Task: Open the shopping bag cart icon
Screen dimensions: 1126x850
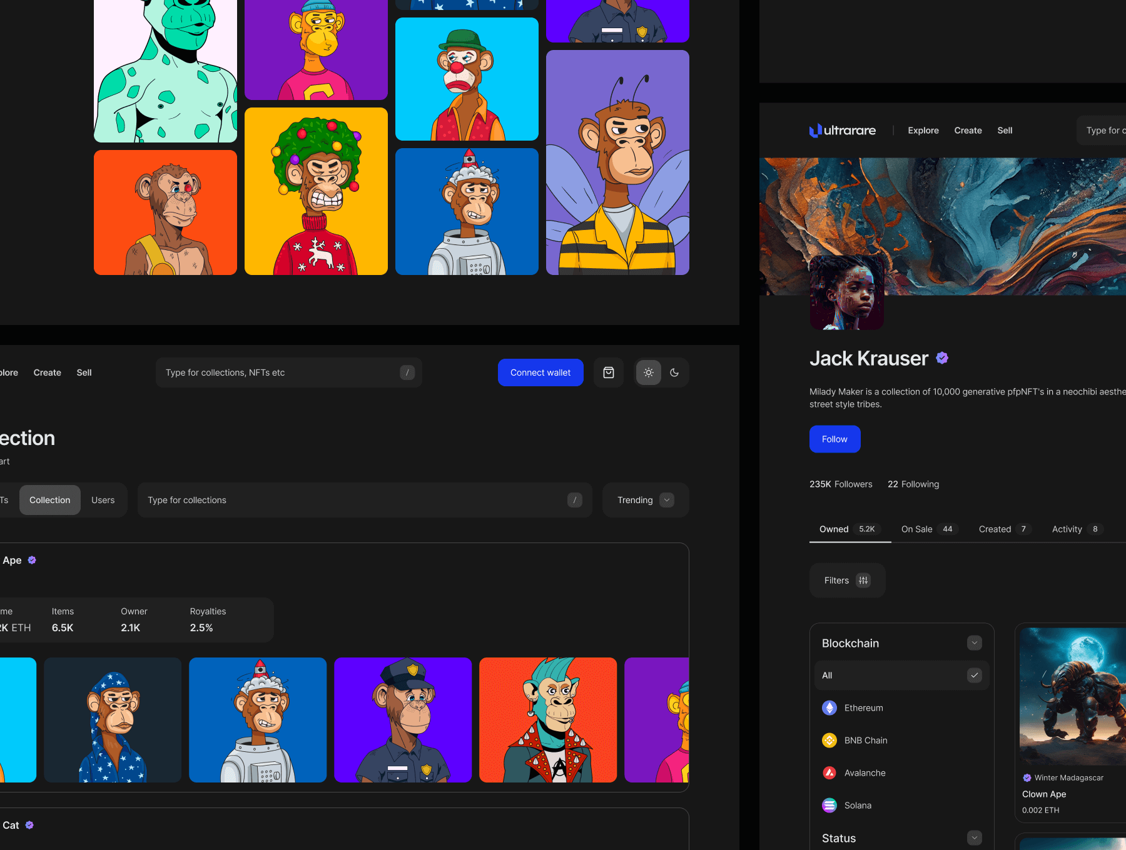Action: (x=608, y=372)
